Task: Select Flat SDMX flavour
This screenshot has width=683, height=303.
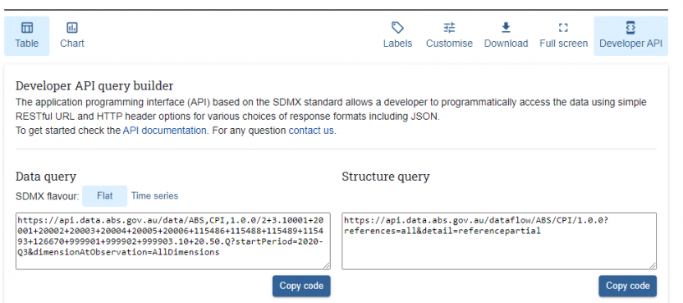Action: [x=104, y=195]
